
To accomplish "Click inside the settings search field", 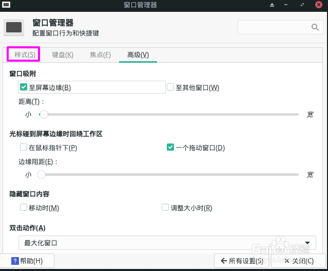I will pos(280,27).
